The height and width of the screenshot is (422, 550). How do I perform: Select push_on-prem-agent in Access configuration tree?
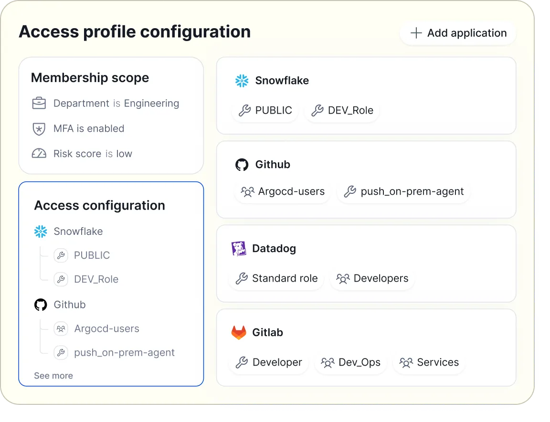[x=124, y=353]
